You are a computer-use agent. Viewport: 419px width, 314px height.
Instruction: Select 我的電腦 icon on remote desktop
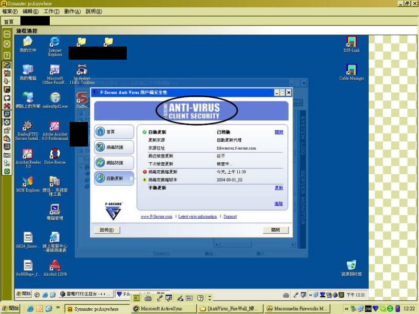28,72
